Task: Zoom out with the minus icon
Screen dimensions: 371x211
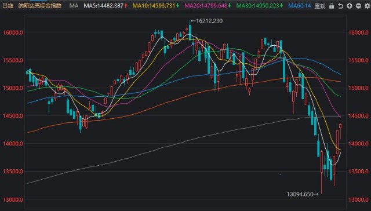Action: pyautogui.click(x=358, y=6)
